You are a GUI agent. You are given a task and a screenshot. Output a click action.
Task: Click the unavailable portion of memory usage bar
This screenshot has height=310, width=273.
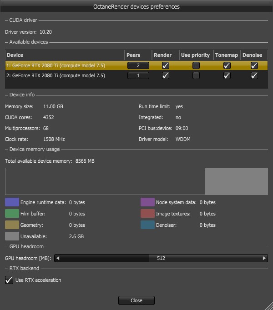237,181
